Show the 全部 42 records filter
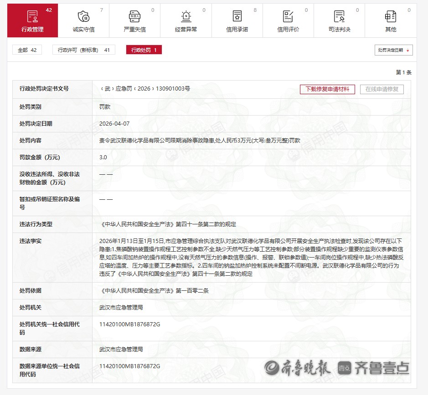The width and height of the screenshot is (428, 395). tap(27, 50)
